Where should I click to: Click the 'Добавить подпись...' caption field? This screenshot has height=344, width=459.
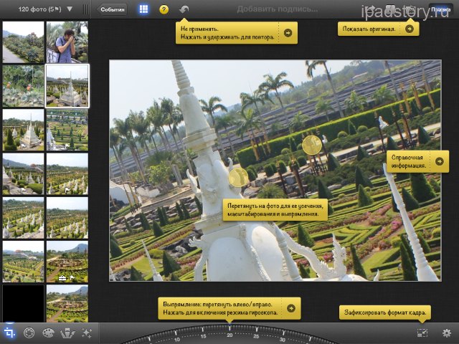coord(277,9)
